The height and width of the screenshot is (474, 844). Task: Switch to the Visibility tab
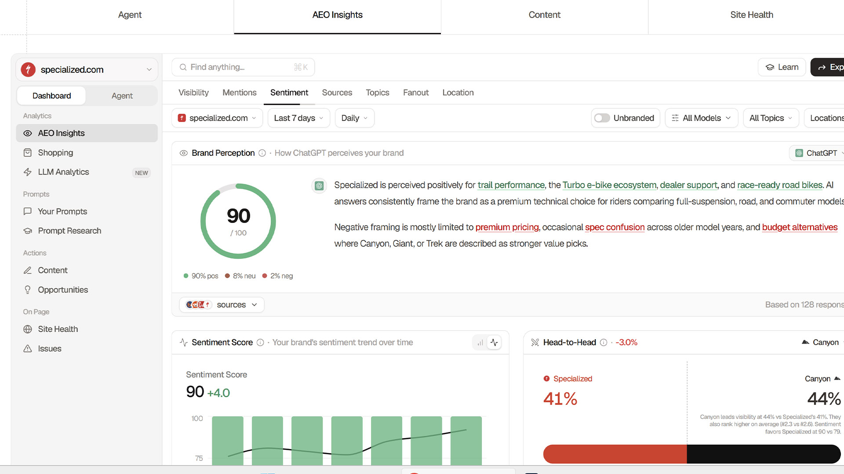coord(193,93)
